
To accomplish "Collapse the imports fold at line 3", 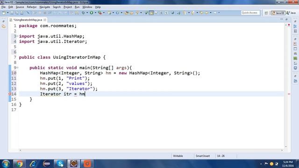I will click(17, 36).
